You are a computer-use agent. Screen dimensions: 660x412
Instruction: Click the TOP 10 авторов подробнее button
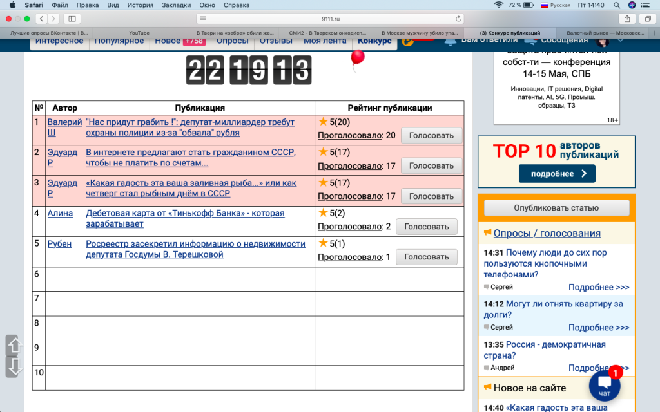pos(557,173)
